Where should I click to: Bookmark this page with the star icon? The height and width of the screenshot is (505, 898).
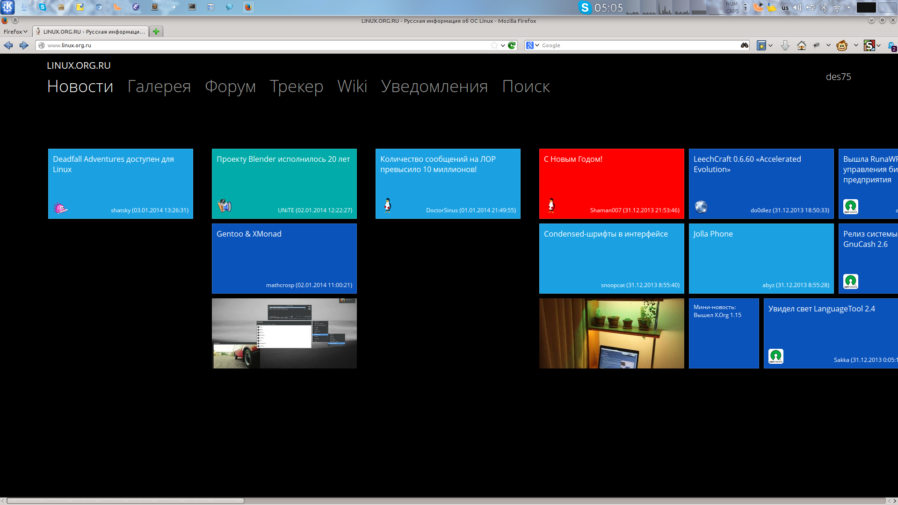(494, 45)
